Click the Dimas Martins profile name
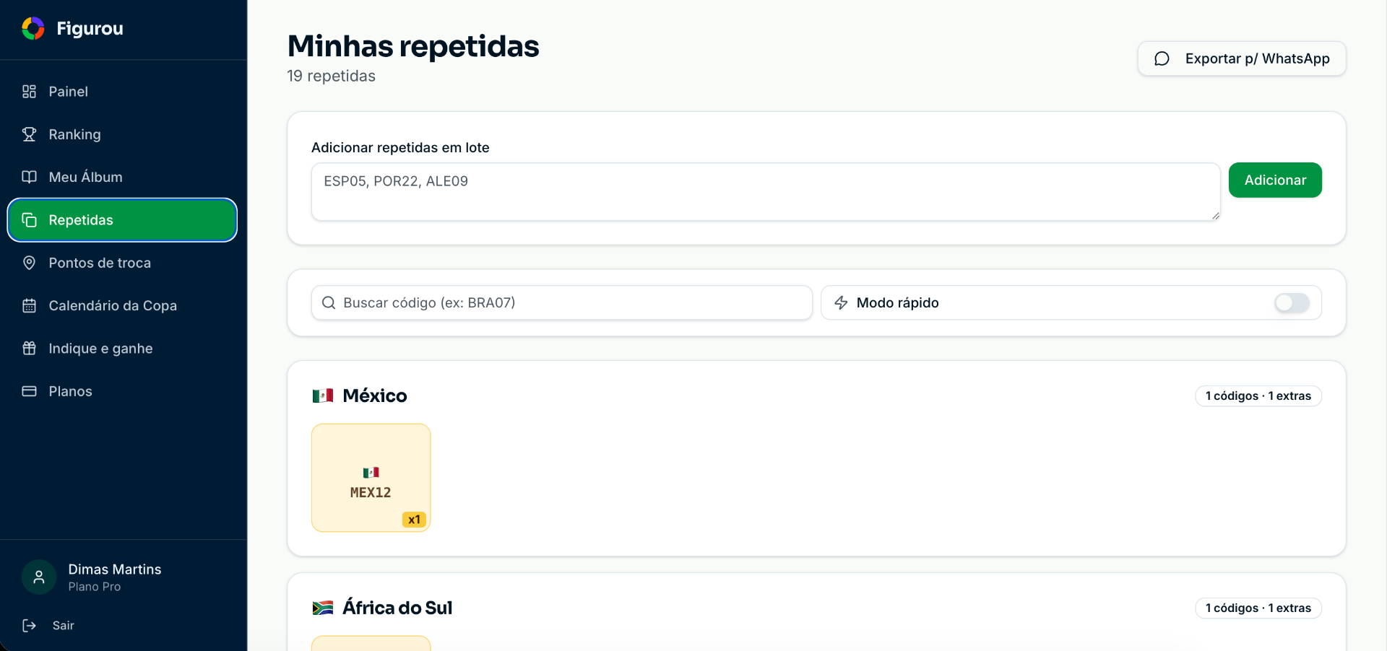 (x=115, y=569)
